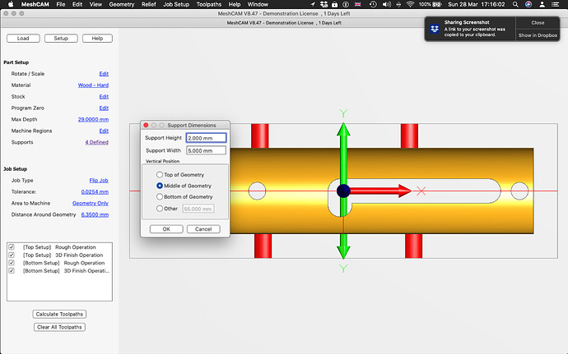Open Spotlight search magnifier icon
Image resolution: width=568 pixels, height=354 pixels.
click(515, 4)
